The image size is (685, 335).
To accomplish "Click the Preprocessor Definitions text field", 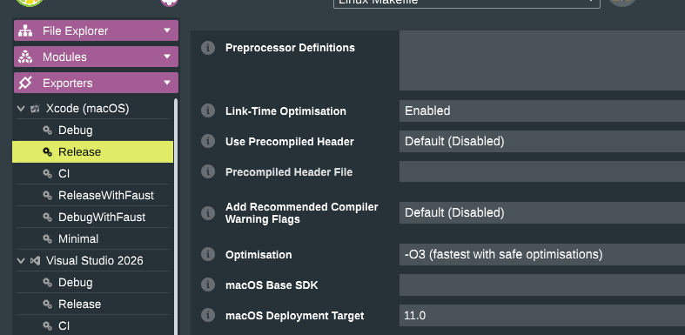I will tap(542, 61).
